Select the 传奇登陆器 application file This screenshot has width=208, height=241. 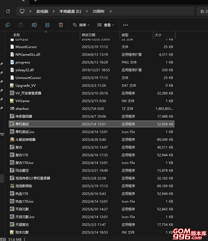[x=24, y=116]
